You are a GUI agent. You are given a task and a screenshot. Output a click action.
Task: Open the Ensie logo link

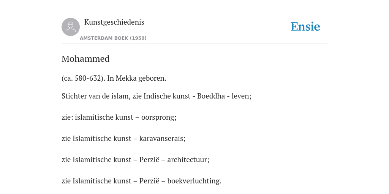point(305,27)
